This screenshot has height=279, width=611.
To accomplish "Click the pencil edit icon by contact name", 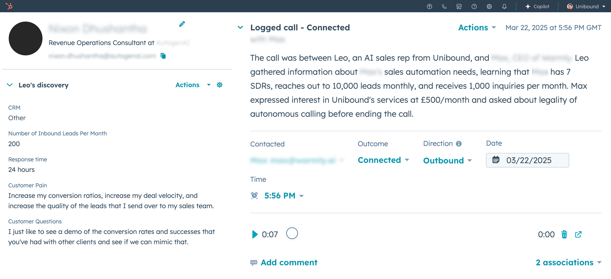I will coord(182,24).
